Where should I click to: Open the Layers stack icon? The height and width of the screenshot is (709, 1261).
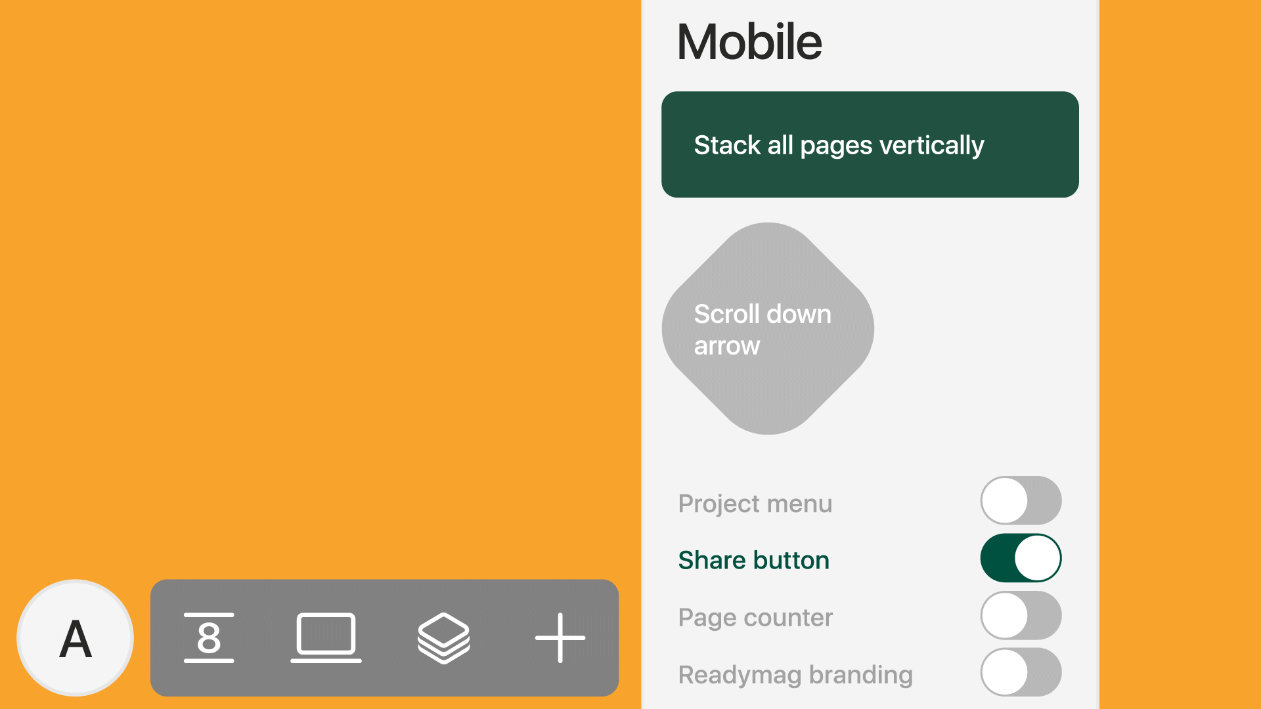(443, 638)
